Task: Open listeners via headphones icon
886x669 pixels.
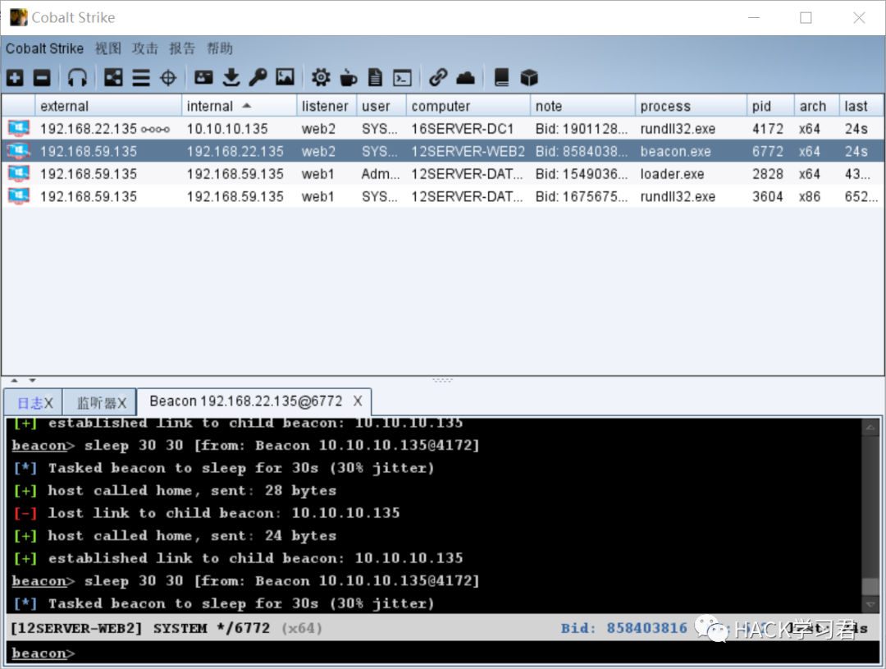Action: pos(77,77)
